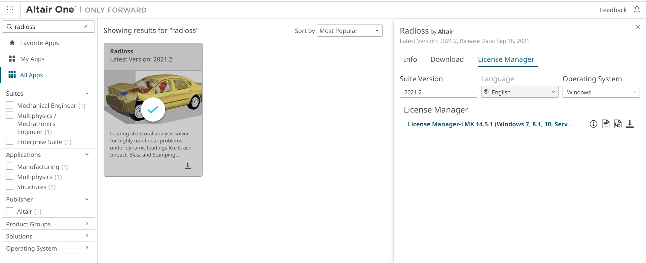This screenshot has height=263, width=646.
Task: Clear the radioss search text
Action: [x=86, y=27]
